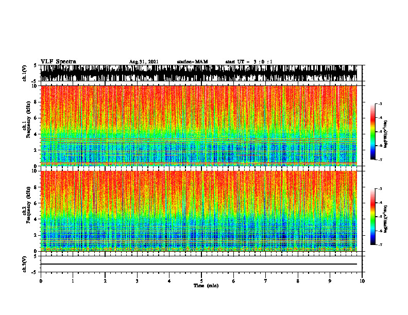Click the "2" kHz tick of ch.1 spectrogram
The width and height of the screenshot is (408, 315).
(x=36, y=150)
